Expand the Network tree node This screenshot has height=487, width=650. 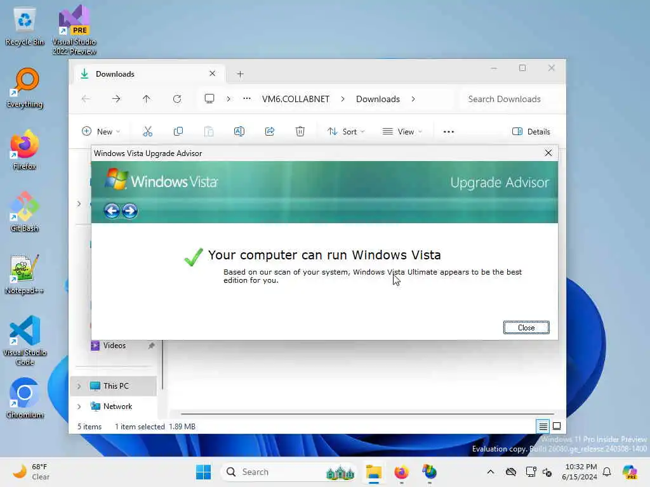pyautogui.click(x=79, y=406)
